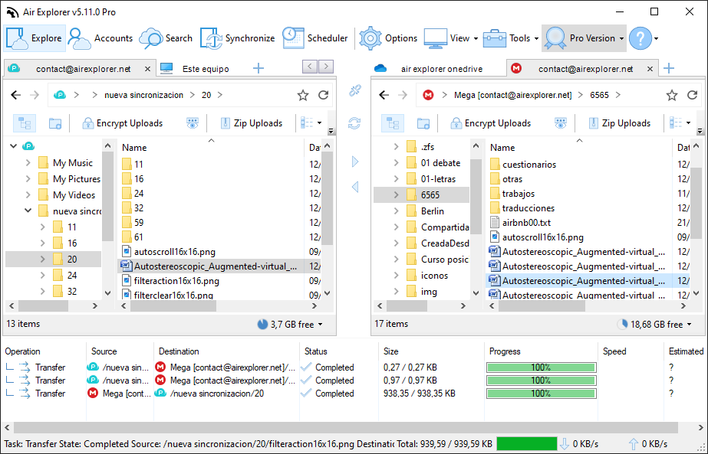The width and height of the screenshot is (708, 454).
Task: Toggle Encrypt Uploads in left pane
Action: (x=122, y=123)
